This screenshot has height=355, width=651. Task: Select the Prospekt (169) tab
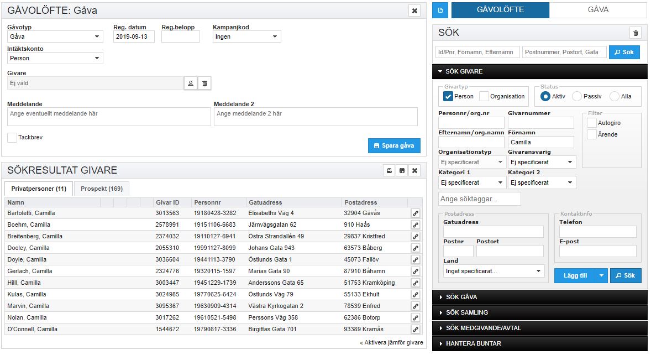pyautogui.click(x=102, y=189)
